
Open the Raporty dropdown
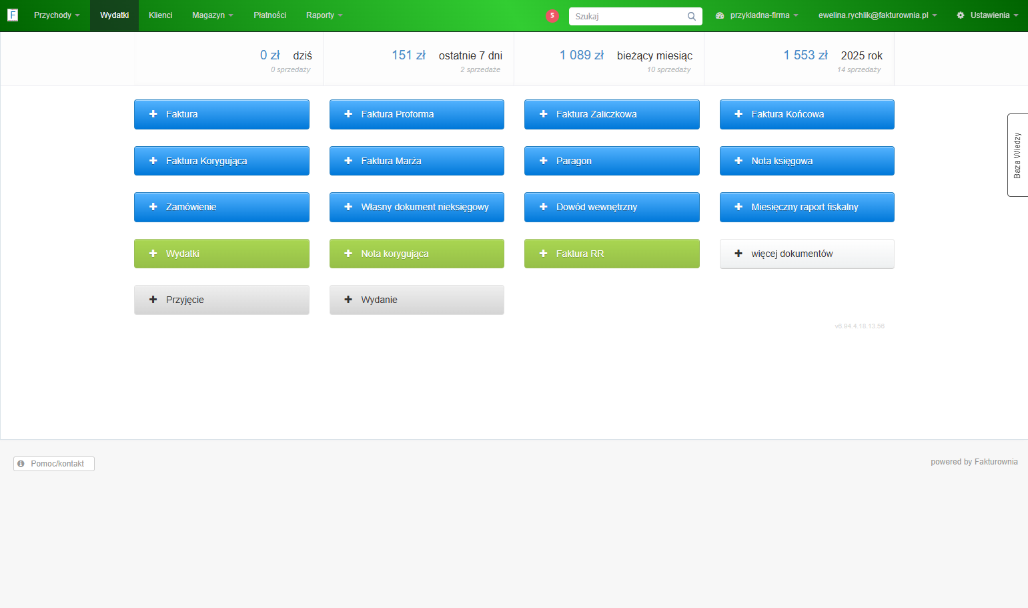[x=324, y=15]
